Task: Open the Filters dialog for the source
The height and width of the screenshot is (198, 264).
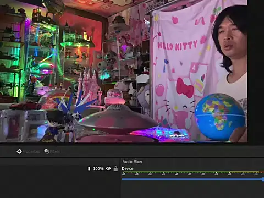Action: click(x=52, y=151)
